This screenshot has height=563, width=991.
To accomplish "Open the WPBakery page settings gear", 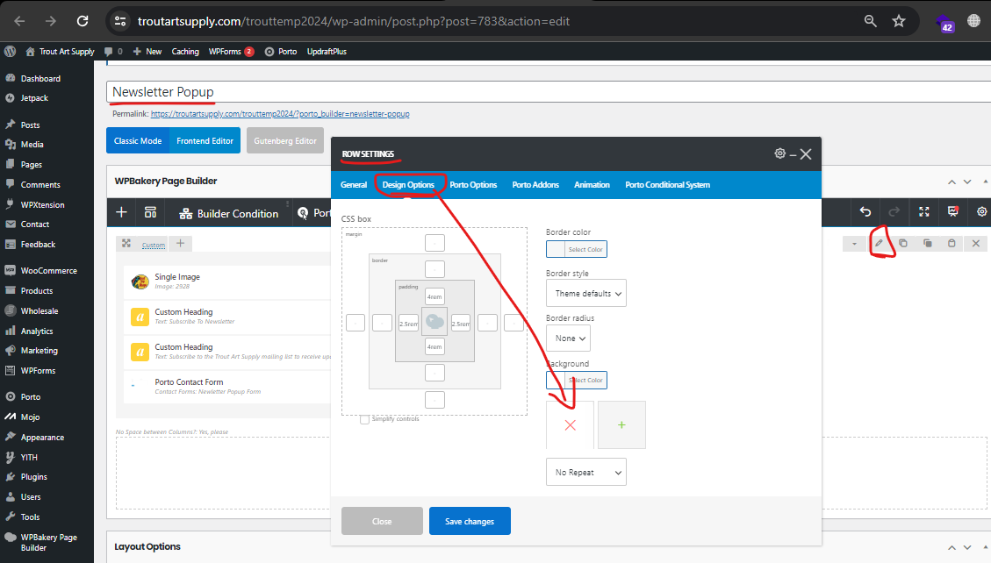I will [981, 212].
